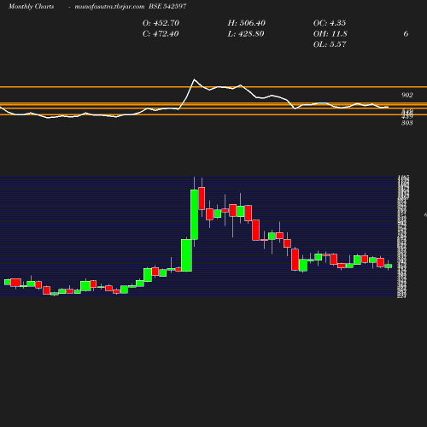Viewport: 427px width, 427px height.
Task: Click the '303' axis label
Action: (407, 123)
